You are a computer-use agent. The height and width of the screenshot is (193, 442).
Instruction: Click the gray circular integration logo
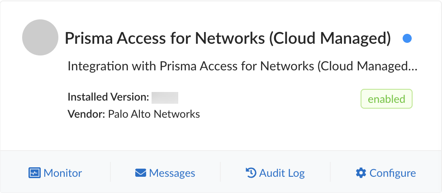tap(40, 38)
